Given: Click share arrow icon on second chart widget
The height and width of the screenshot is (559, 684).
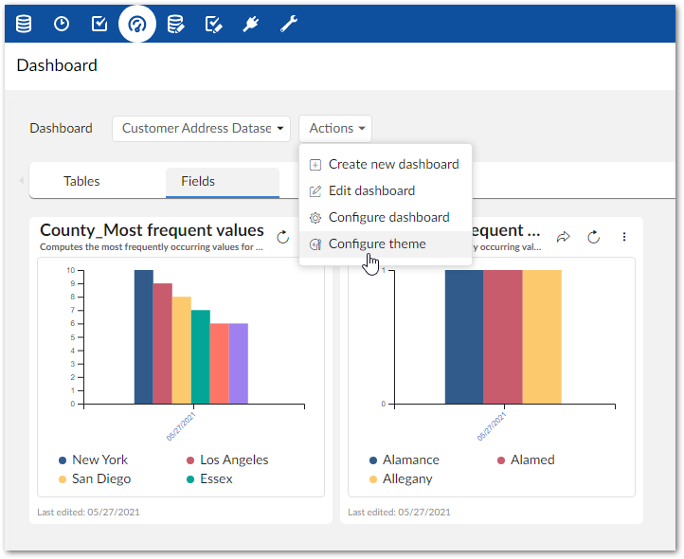Looking at the screenshot, I should point(563,237).
